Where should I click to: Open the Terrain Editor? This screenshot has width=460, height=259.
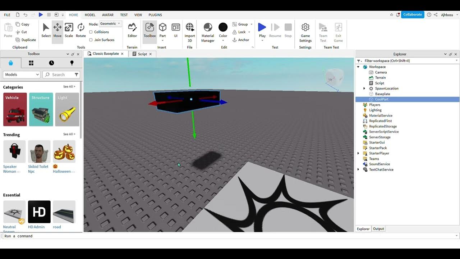(132, 31)
